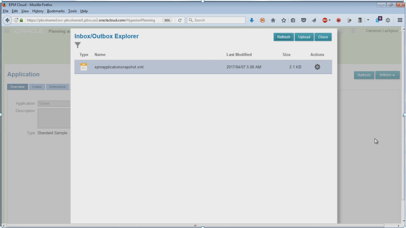This screenshot has width=406, height=228.
Task: Open the History menu
Action: coord(38,11)
